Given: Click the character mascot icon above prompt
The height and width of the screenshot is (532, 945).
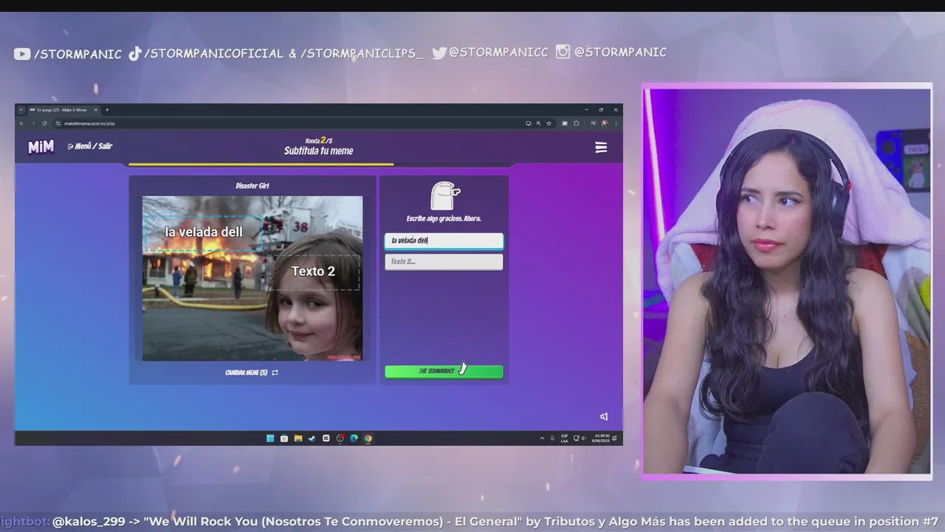Looking at the screenshot, I should [444, 196].
